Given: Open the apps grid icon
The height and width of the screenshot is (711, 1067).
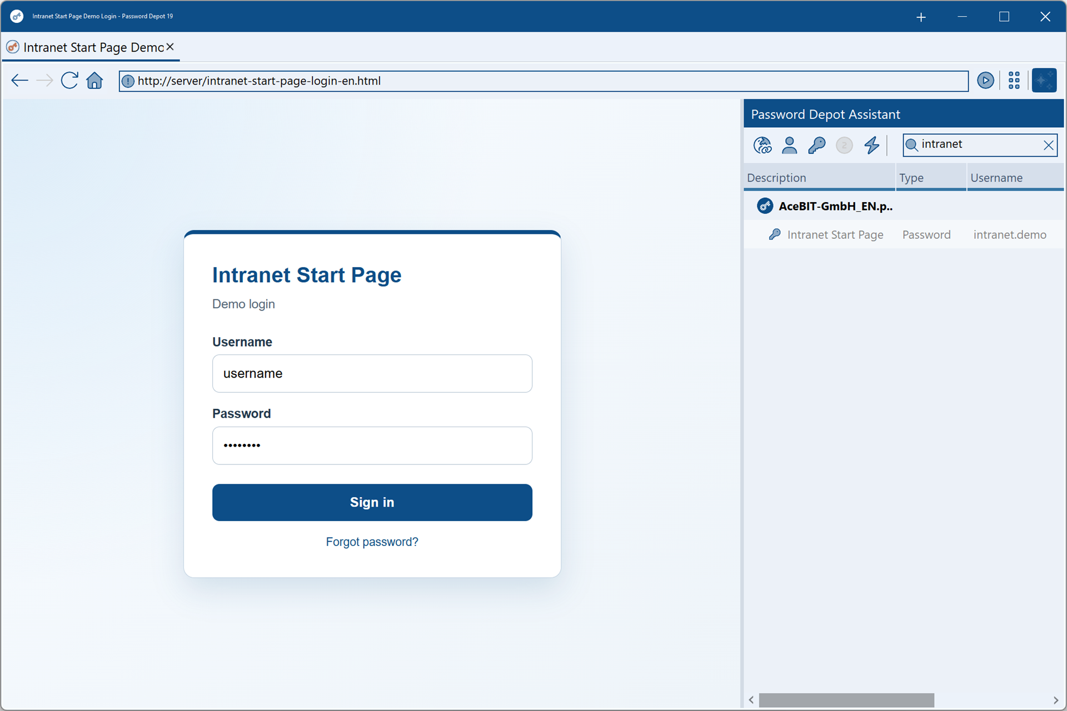Looking at the screenshot, I should tap(1014, 81).
